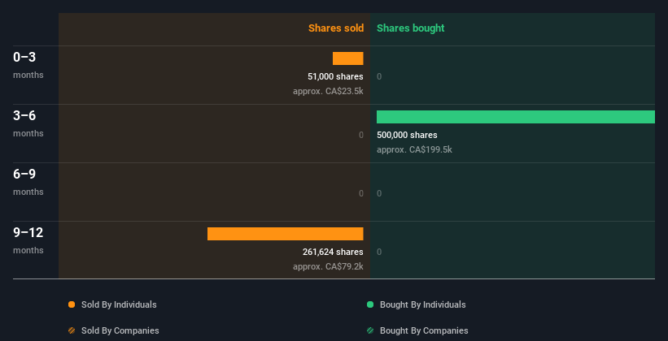Click the shares bought '0' in 0–3 months row
Screen dimensions: 668x341
click(379, 76)
